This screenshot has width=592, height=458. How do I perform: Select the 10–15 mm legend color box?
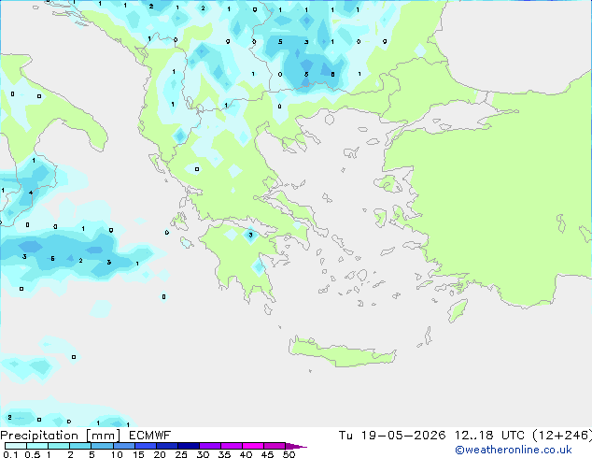pyautogui.click(x=124, y=446)
